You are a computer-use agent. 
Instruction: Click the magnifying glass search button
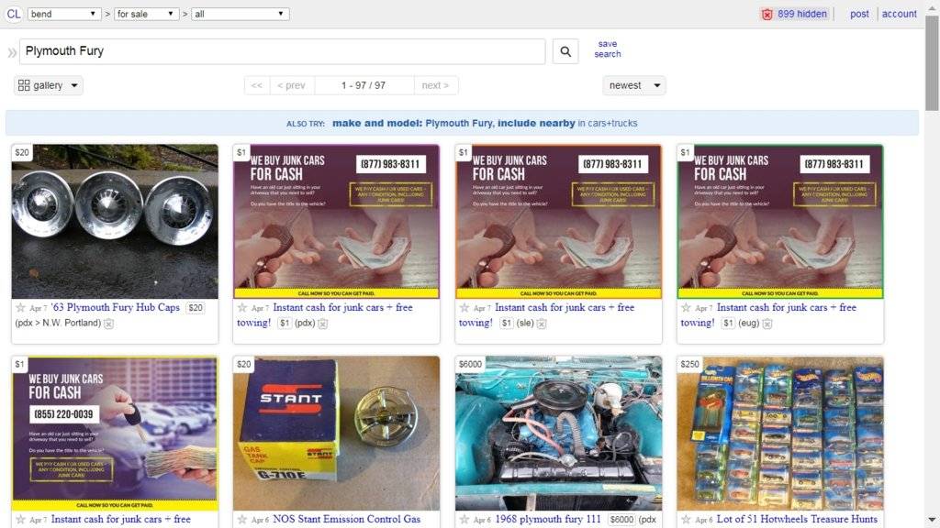pyautogui.click(x=565, y=51)
